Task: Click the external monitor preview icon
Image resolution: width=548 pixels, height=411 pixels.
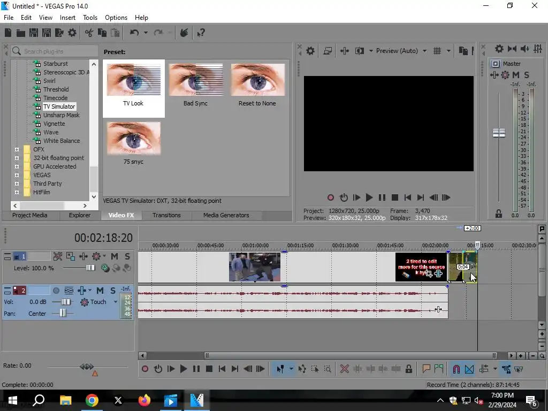Action: (328, 51)
